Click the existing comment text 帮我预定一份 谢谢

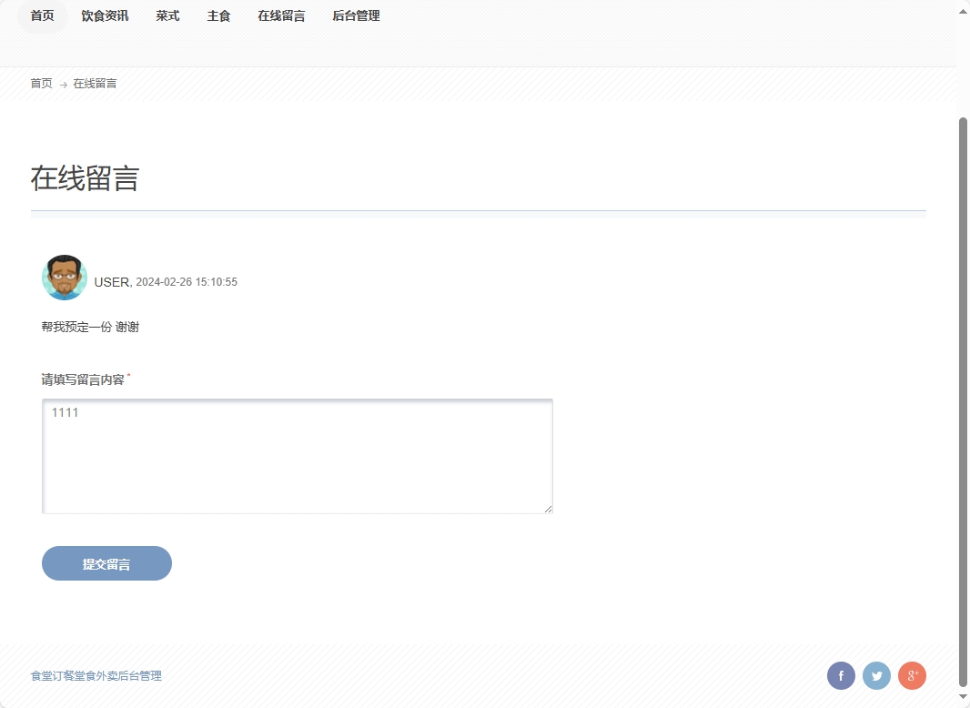(x=88, y=326)
